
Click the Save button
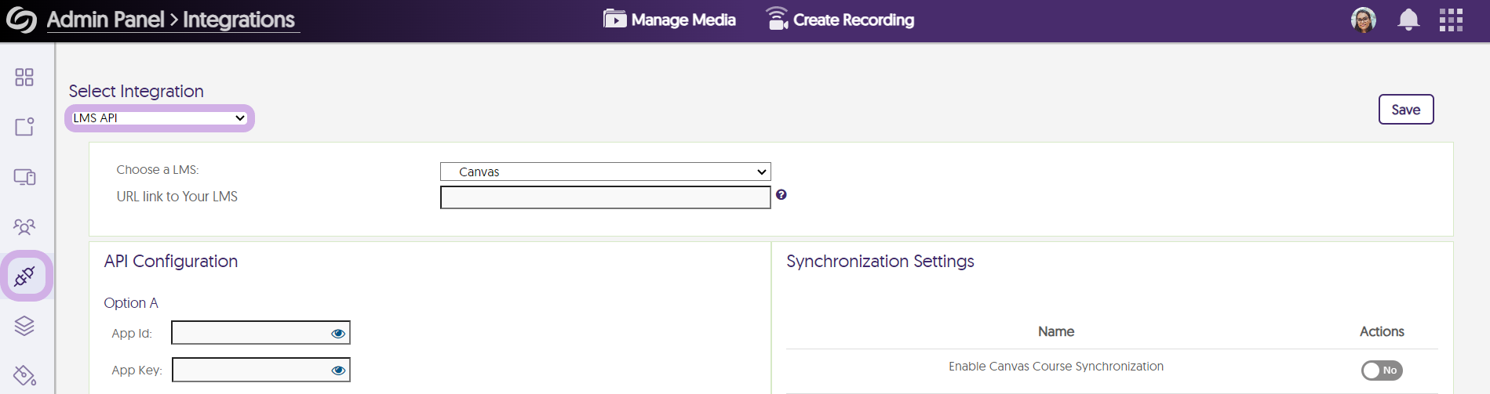[x=1405, y=110]
